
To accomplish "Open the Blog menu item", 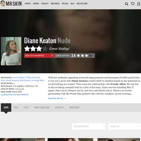I will click(72, 4).
